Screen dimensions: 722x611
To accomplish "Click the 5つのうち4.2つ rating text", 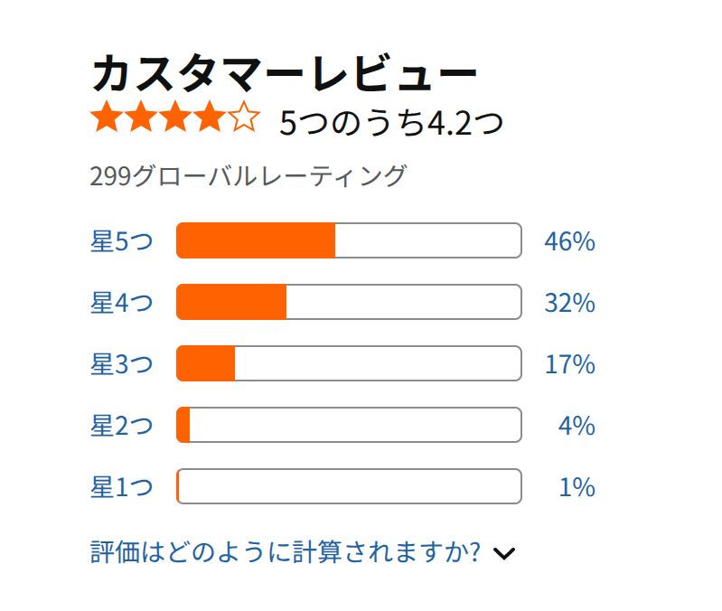I will point(391,123).
